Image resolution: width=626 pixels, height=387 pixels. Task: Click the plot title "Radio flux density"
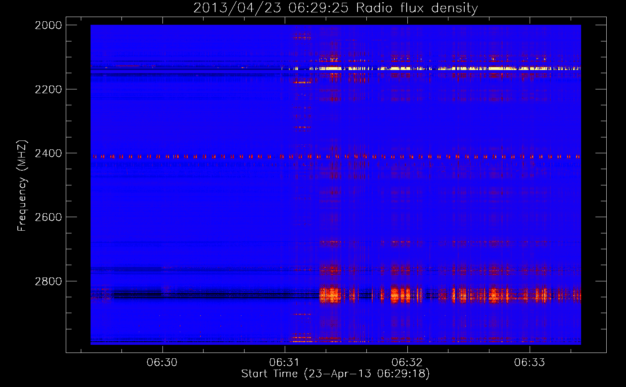(x=335, y=8)
